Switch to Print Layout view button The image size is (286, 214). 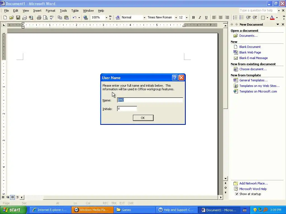coord(12,197)
